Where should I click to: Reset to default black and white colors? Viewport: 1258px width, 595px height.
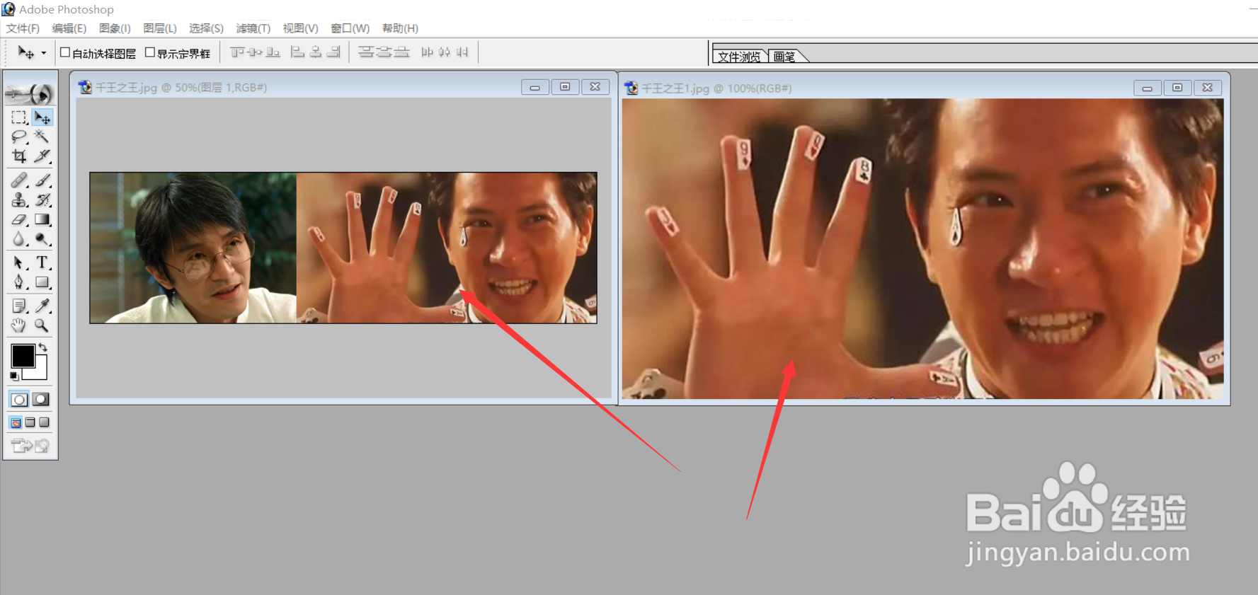coord(14,376)
